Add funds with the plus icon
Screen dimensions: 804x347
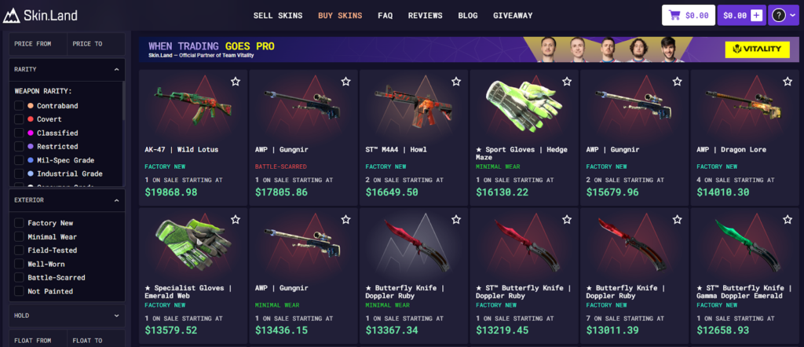[x=756, y=16]
